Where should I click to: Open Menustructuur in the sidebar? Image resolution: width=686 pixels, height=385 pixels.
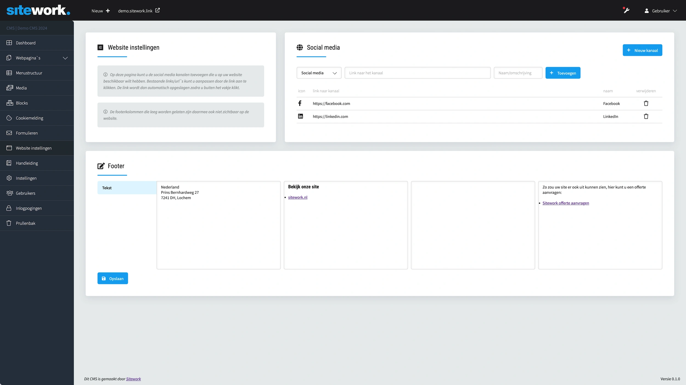point(29,73)
